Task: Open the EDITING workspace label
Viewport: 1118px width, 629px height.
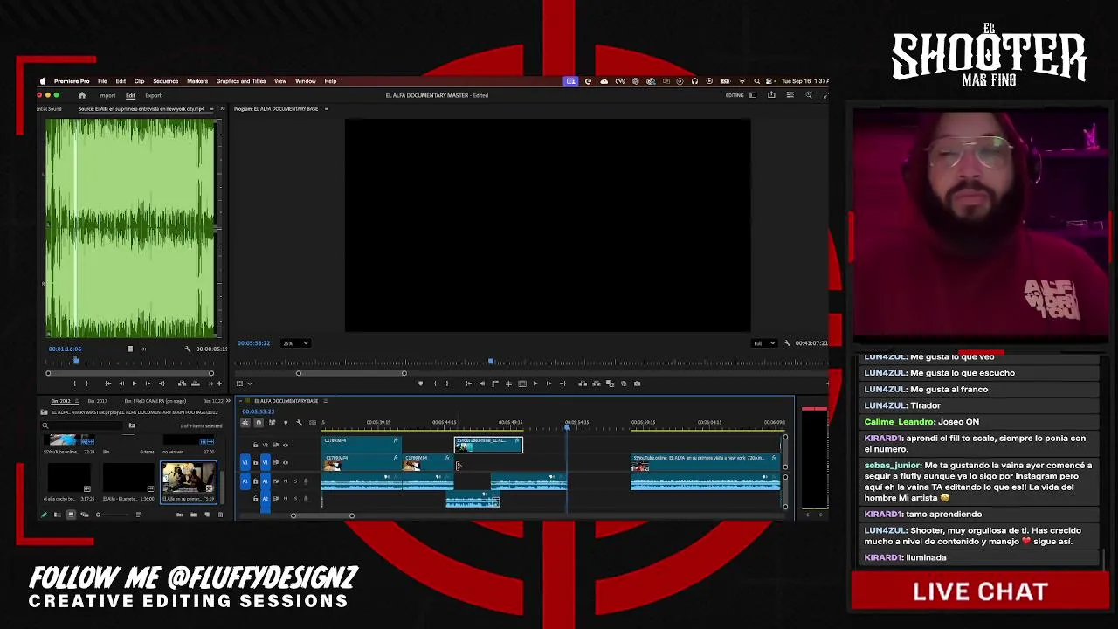Action: pyautogui.click(x=735, y=95)
